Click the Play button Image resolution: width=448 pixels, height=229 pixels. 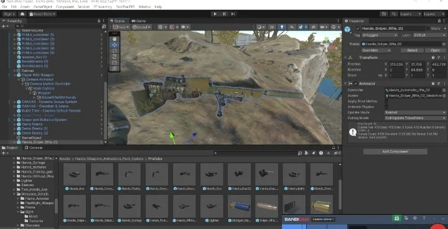click(x=215, y=14)
